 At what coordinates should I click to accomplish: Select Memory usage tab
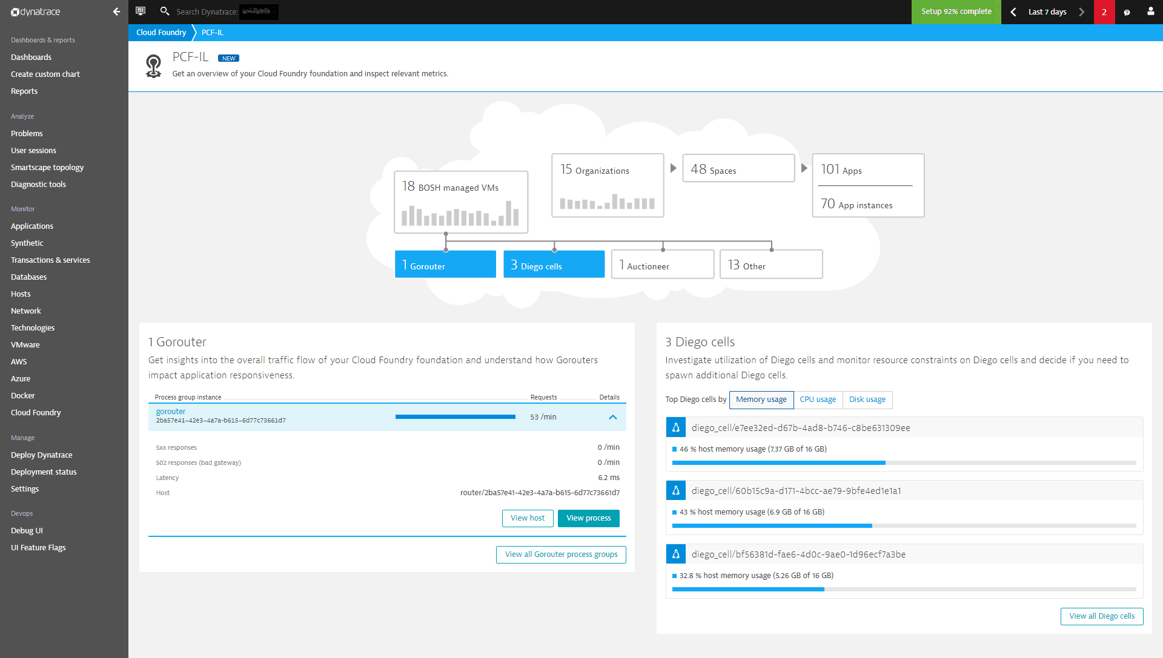761,400
